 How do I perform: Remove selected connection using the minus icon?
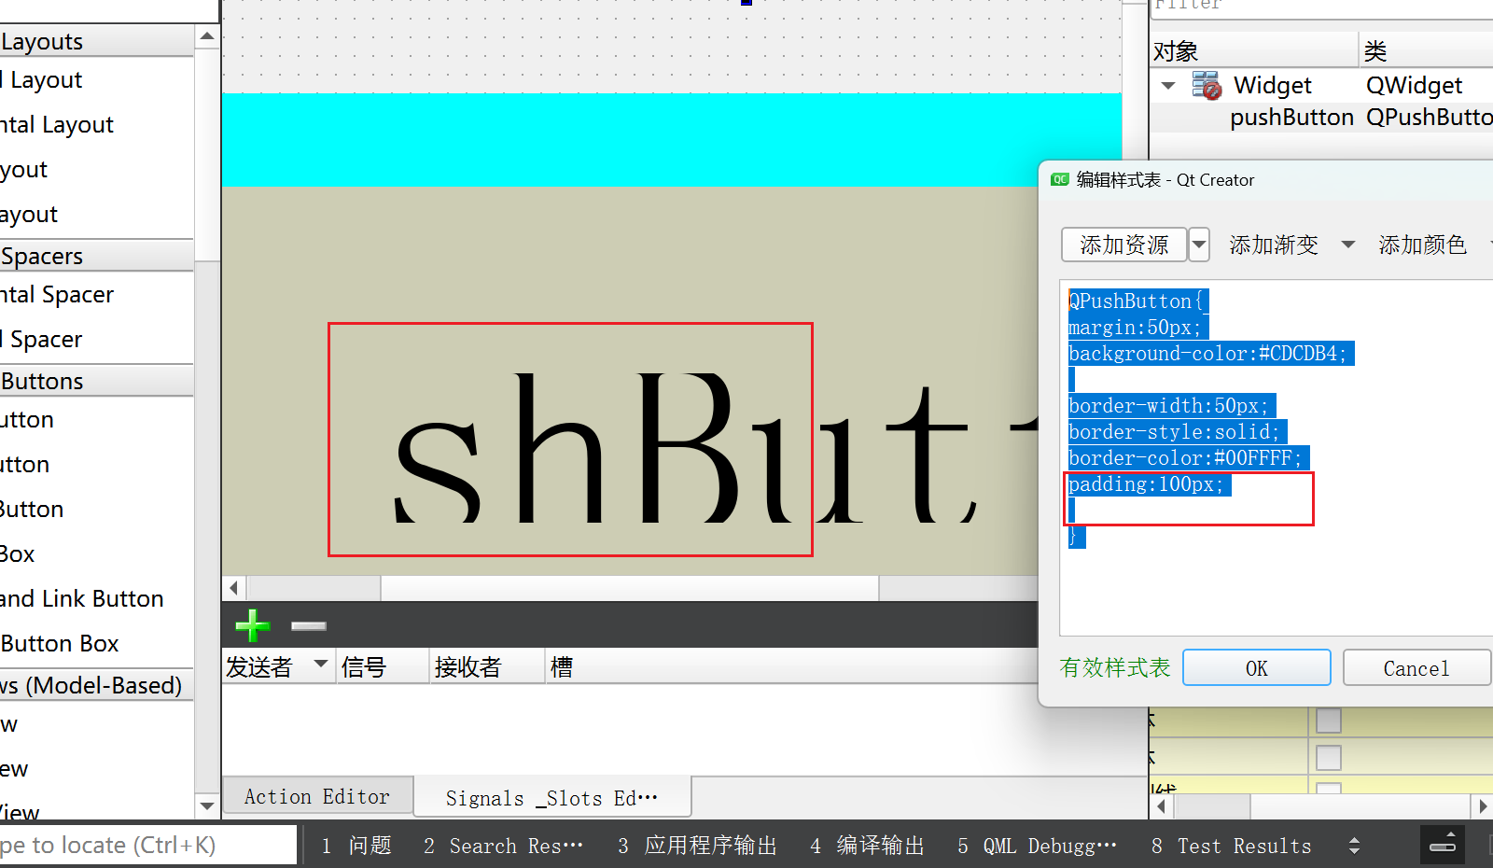coord(308,625)
